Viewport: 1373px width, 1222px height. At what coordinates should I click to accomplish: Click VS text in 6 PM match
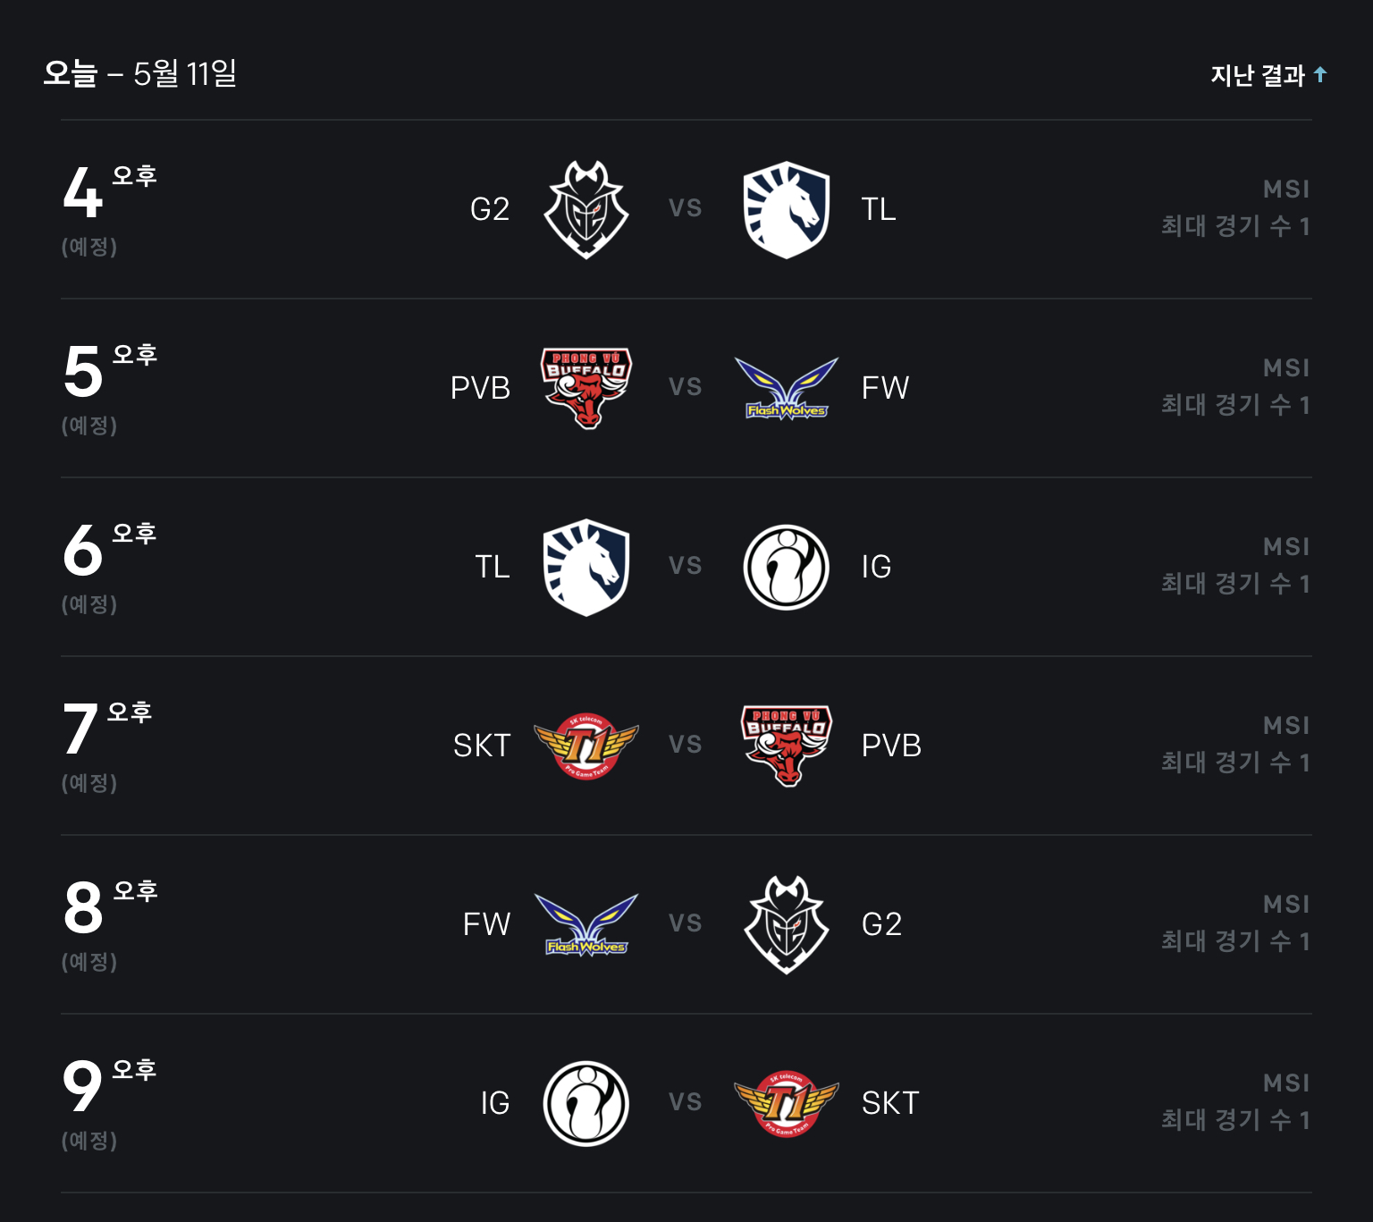click(686, 566)
